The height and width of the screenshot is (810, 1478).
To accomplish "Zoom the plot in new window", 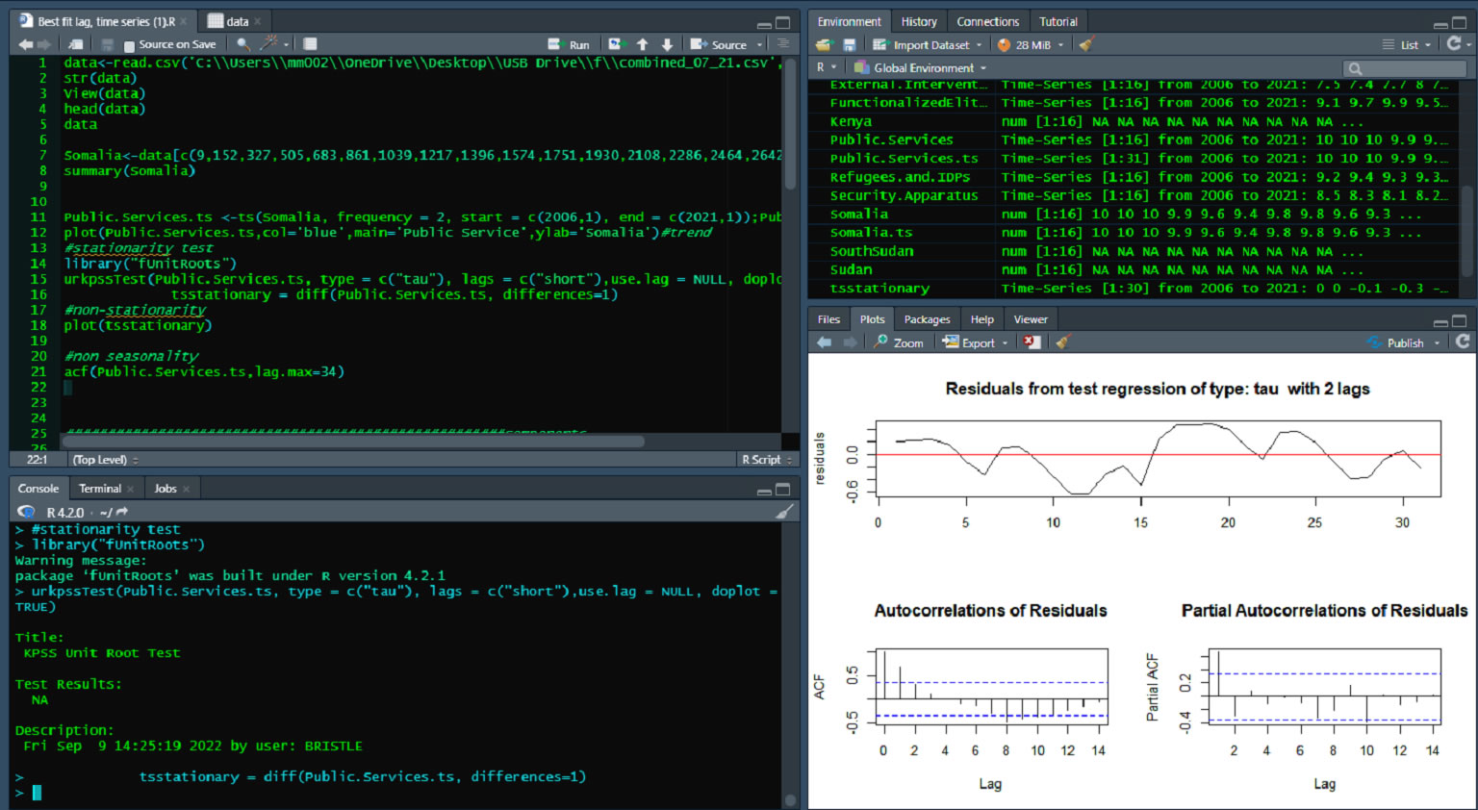I will point(899,342).
